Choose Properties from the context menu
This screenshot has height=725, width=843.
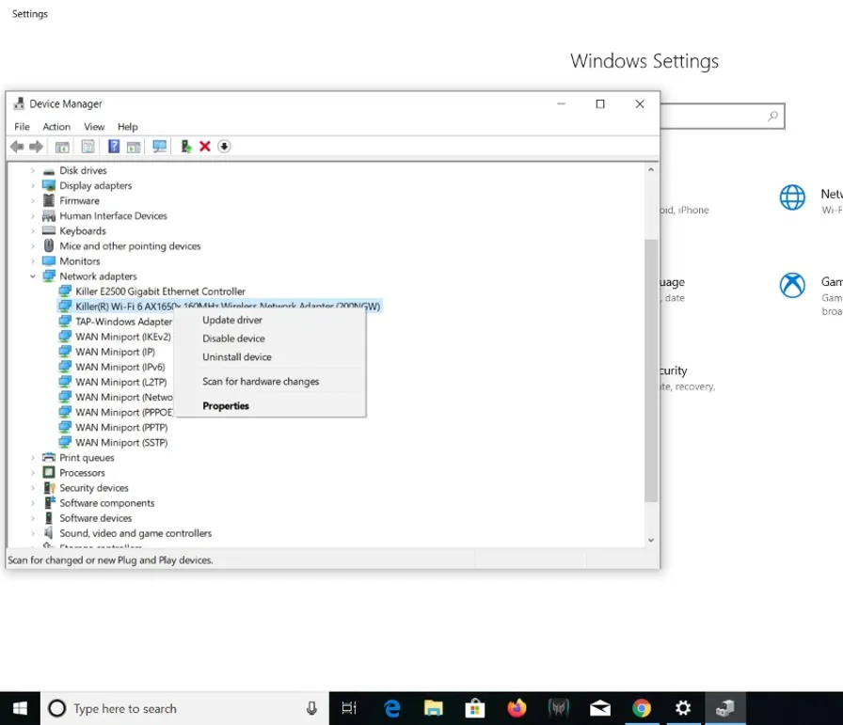coord(270,406)
